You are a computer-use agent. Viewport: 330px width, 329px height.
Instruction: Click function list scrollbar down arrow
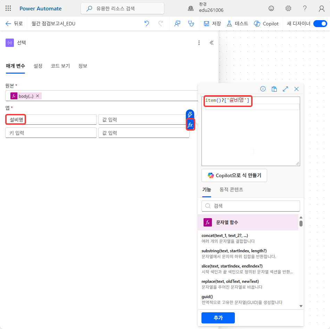pyautogui.click(x=301, y=306)
